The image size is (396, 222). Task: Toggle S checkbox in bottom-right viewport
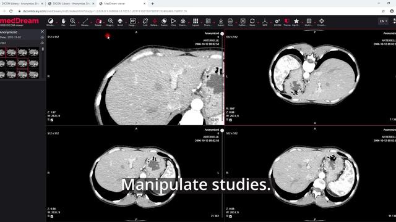(230, 216)
